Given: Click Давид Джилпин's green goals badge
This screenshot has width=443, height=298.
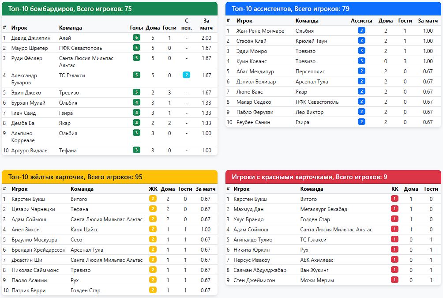Looking at the screenshot, I should pos(136,38).
